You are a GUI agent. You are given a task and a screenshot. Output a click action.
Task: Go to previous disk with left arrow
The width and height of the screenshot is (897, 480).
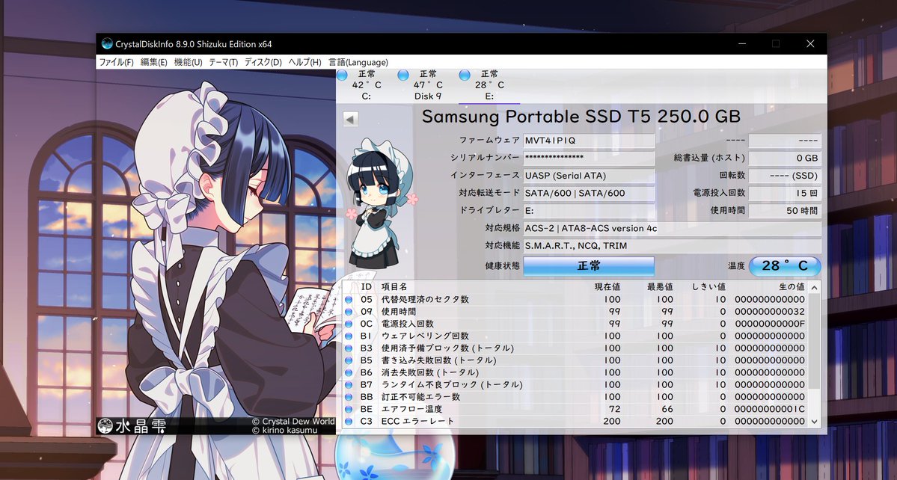tap(350, 119)
